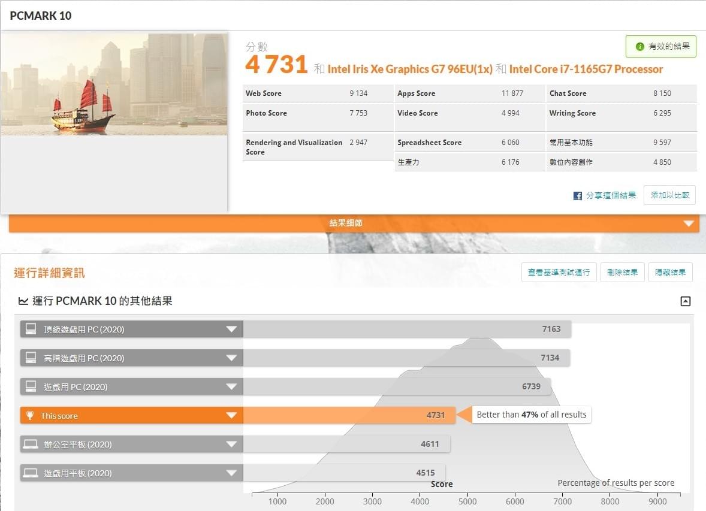Image resolution: width=706 pixels, height=511 pixels.
Task: Click the 運行詳細資訊 section heading
Action: coord(50,273)
